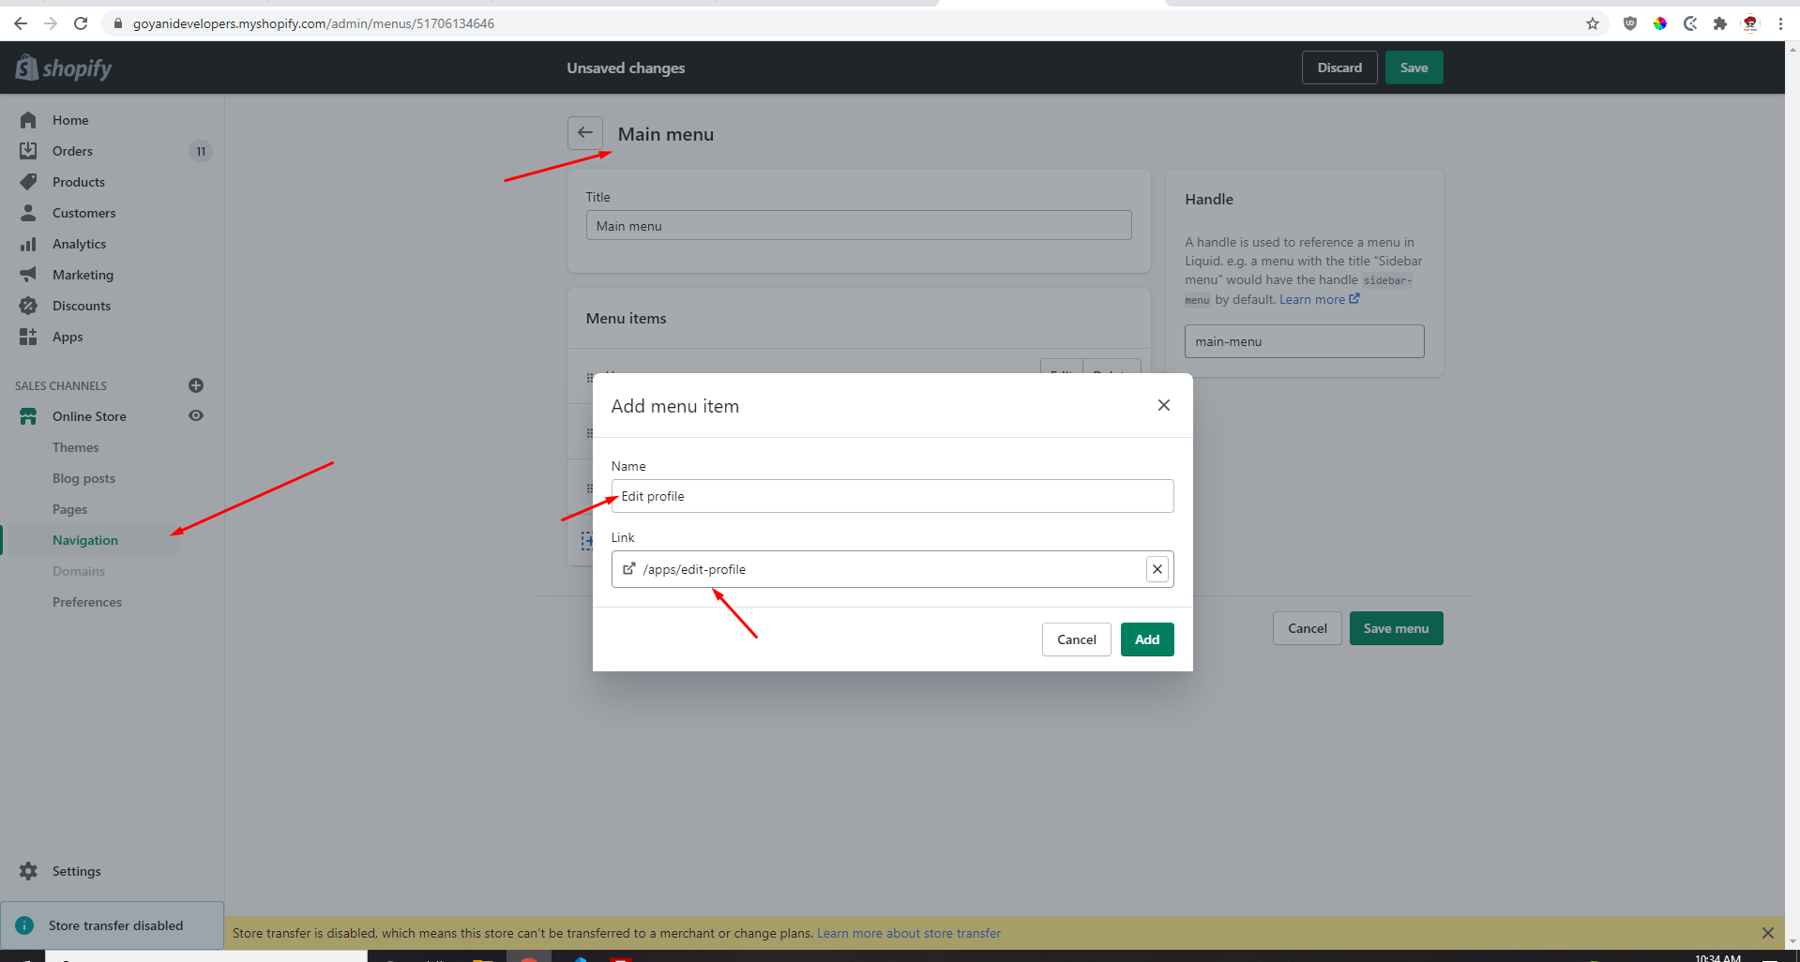Click the Orders inbox icon
The image size is (1800, 962).
tap(28, 151)
